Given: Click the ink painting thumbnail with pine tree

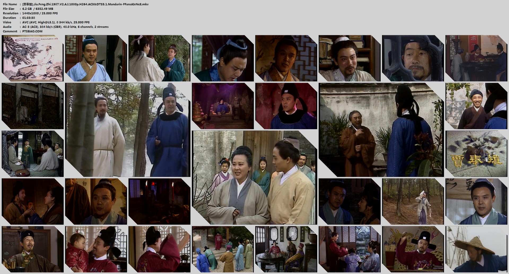Looking at the screenshot, I should [x=33, y=58].
